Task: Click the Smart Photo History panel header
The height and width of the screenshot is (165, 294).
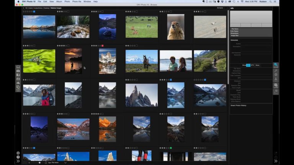Action: 238,105
